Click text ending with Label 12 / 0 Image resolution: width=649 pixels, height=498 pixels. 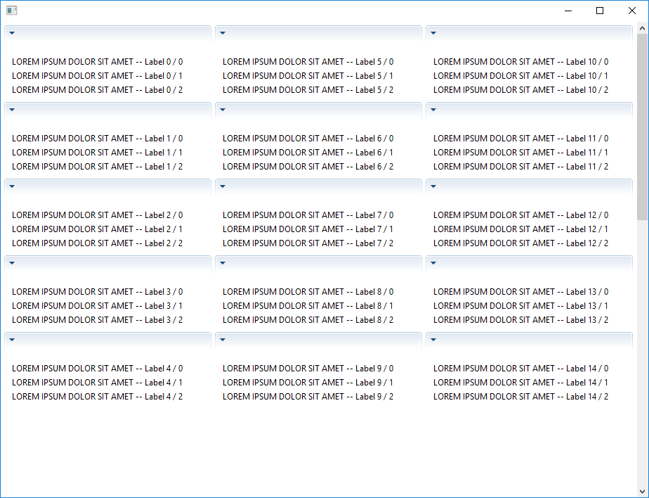click(520, 215)
